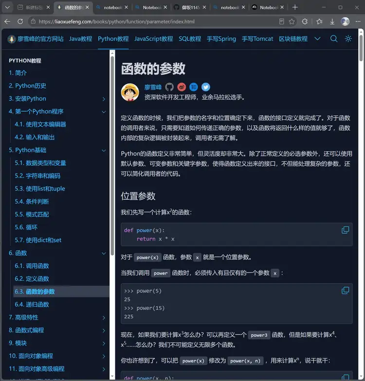Screen dimensions: 365x381
Task: Expand the 10. 面向对象编程 chapter
Action: (x=104, y=357)
